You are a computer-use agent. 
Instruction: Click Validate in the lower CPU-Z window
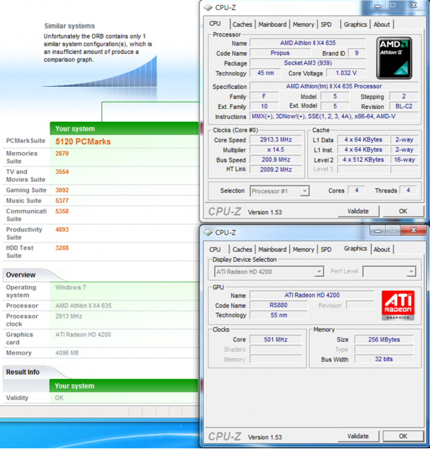358,436
